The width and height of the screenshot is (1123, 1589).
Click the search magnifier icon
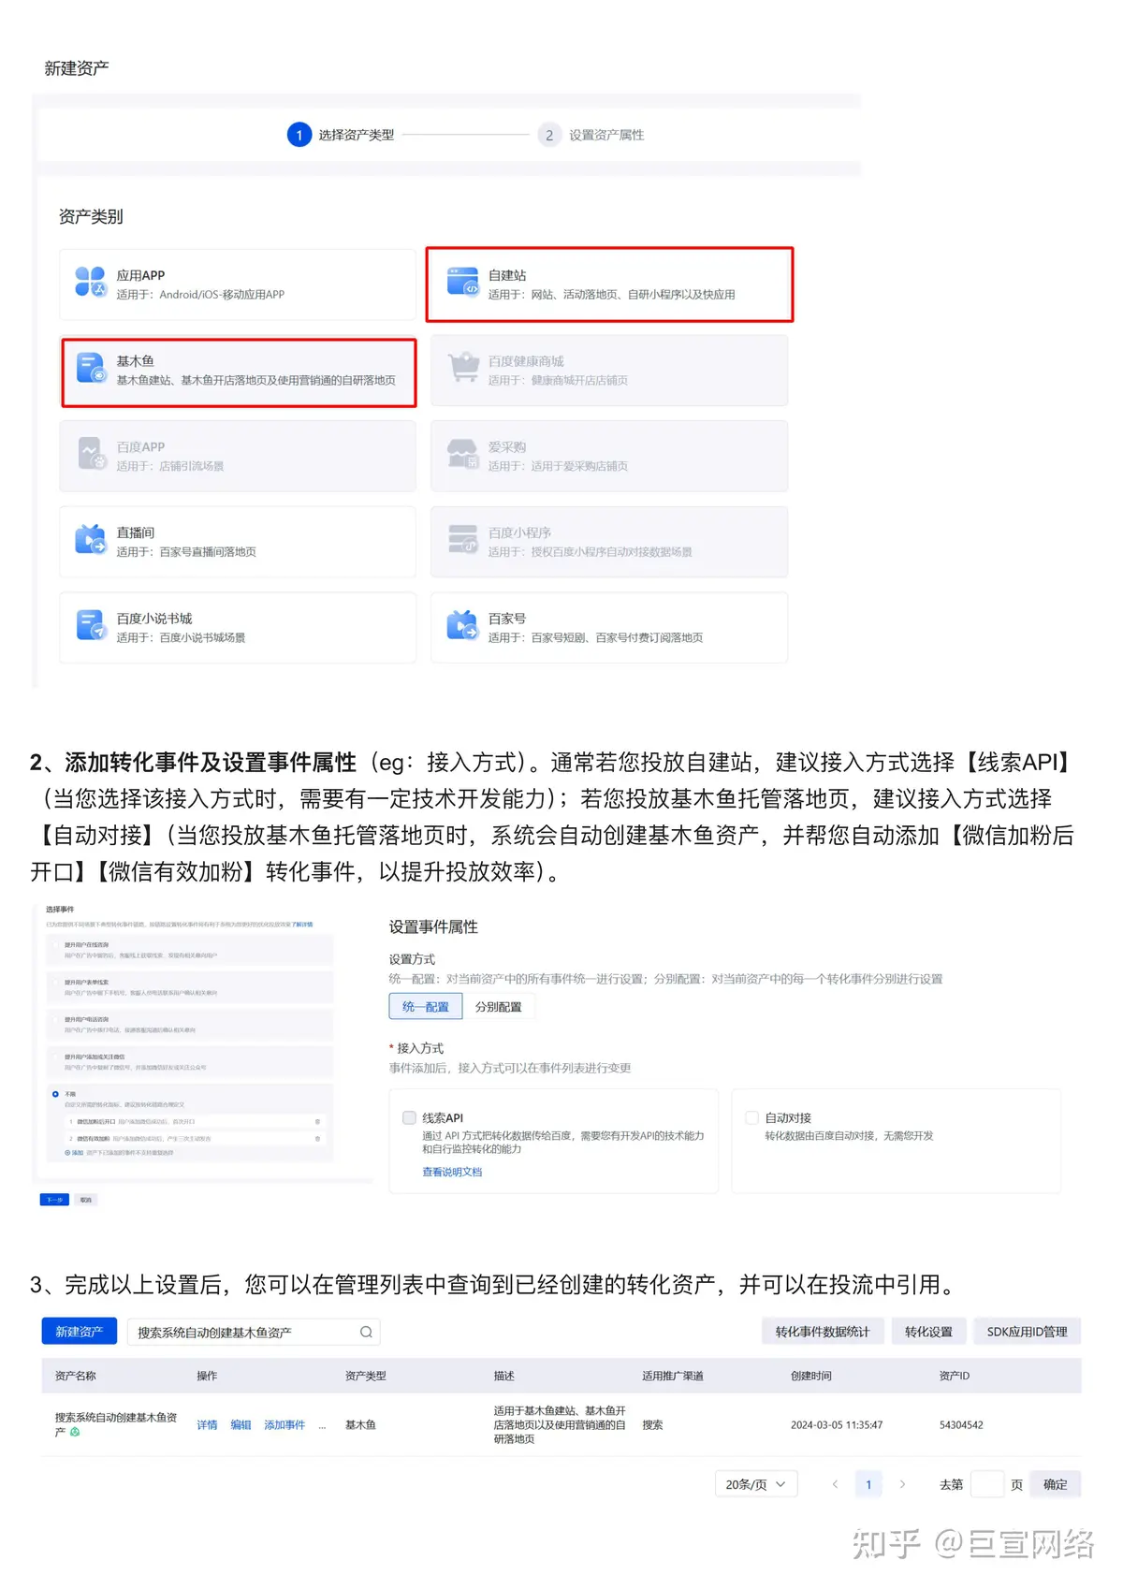click(366, 1332)
